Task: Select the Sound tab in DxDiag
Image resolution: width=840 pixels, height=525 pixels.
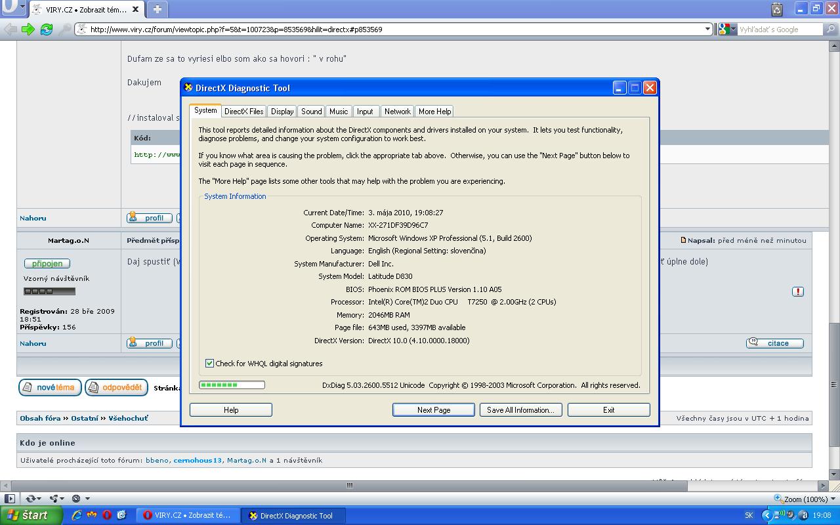Action: (x=311, y=112)
